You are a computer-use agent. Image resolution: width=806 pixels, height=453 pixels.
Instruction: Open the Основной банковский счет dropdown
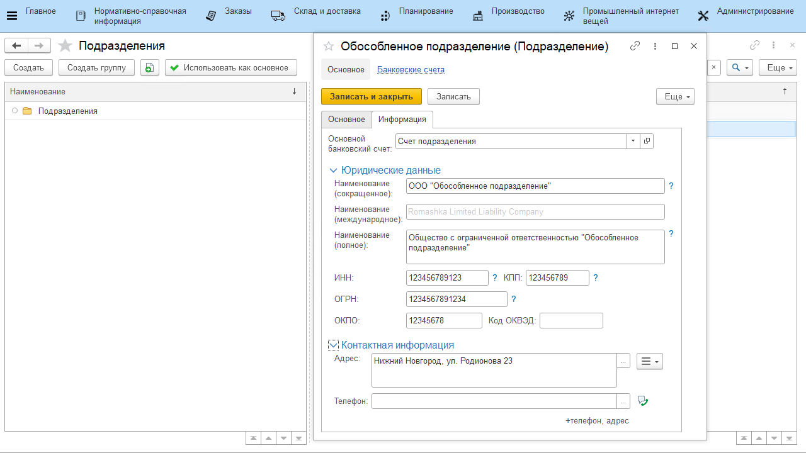point(633,142)
